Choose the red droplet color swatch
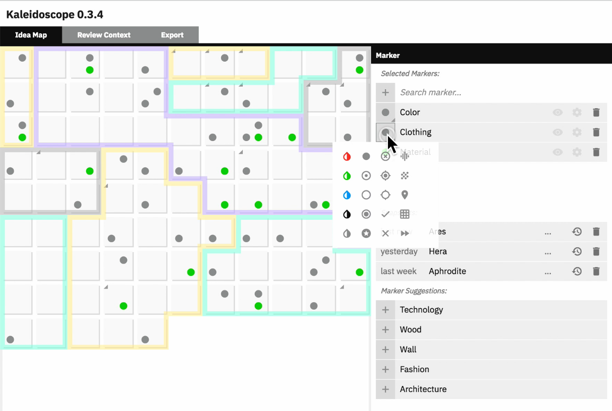This screenshot has width=612, height=411. (347, 156)
